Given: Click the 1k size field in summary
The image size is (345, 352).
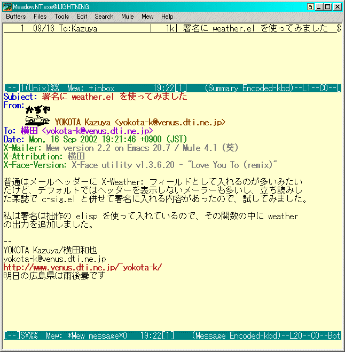Looking at the screenshot, I should 170,28.
